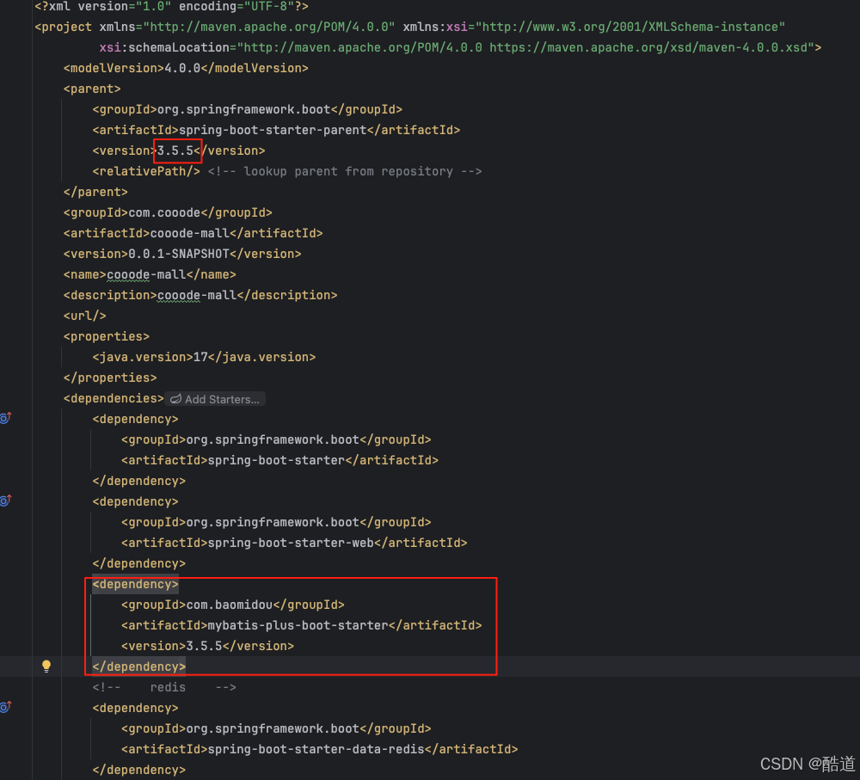Click the Spring leaf icon in Add Starters hint
Screen dimensions: 860x780
pyautogui.click(x=175, y=399)
